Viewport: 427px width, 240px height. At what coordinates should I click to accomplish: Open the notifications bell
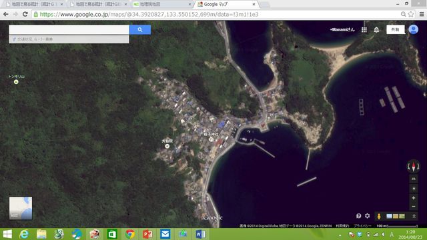click(x=376, y=29)
